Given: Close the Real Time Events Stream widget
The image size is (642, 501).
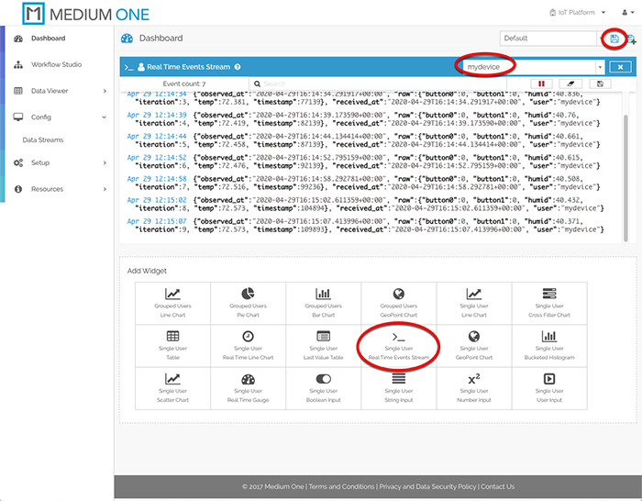Looking at the screenshot, I should coord(620,67).
